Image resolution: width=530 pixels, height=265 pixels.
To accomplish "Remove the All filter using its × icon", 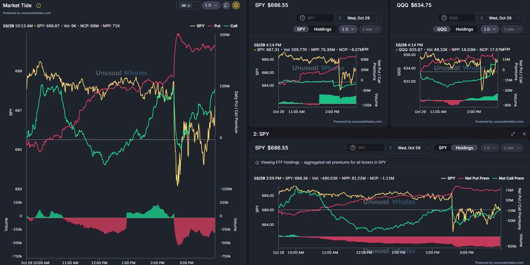I will pos(189,5).
